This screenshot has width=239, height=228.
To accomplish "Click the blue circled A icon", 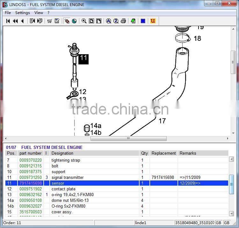I will 109,21.
